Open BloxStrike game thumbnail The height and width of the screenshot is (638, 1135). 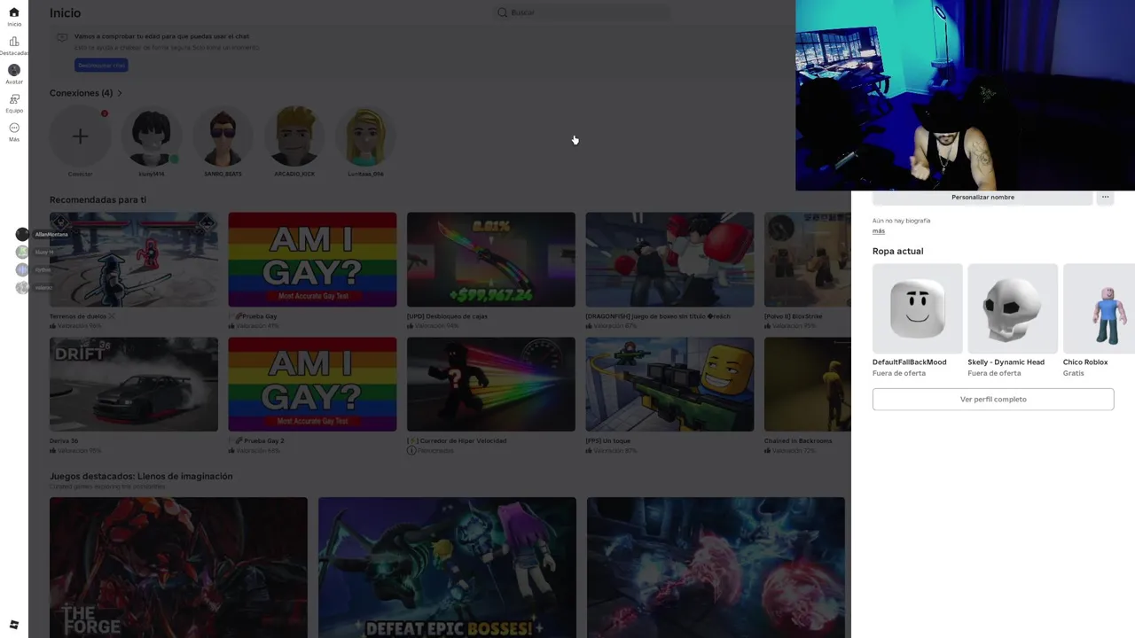click(808, 260)
